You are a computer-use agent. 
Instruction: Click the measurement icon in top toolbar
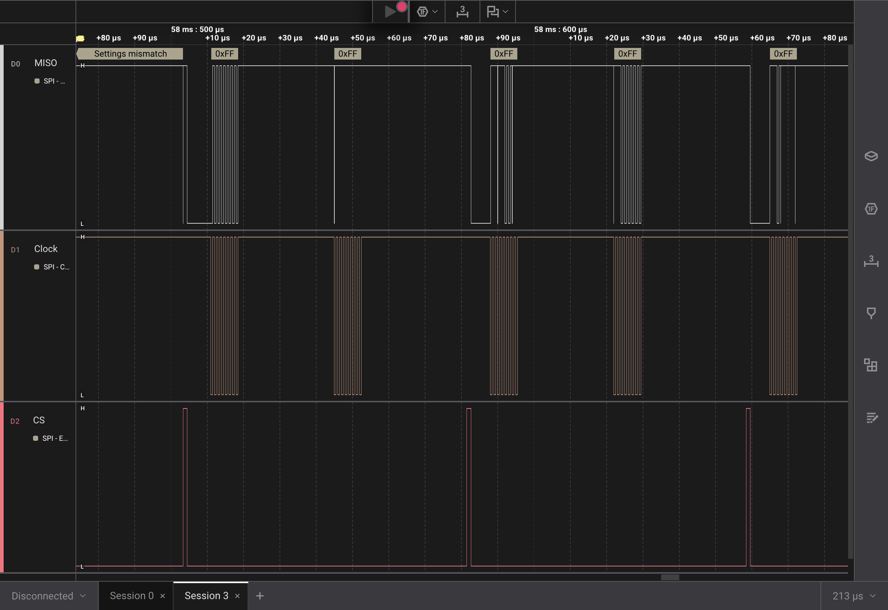click(x=463, y=12)
